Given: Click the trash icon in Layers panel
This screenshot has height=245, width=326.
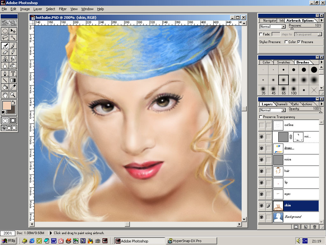Looking at the screenshot, I should (315, 227).
